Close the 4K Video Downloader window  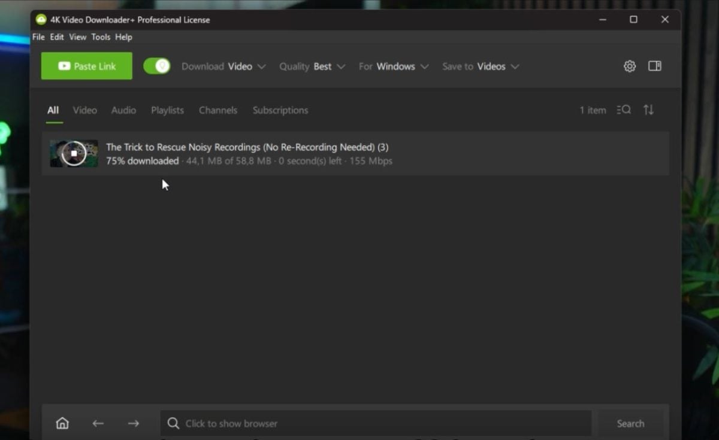(665, 19)
